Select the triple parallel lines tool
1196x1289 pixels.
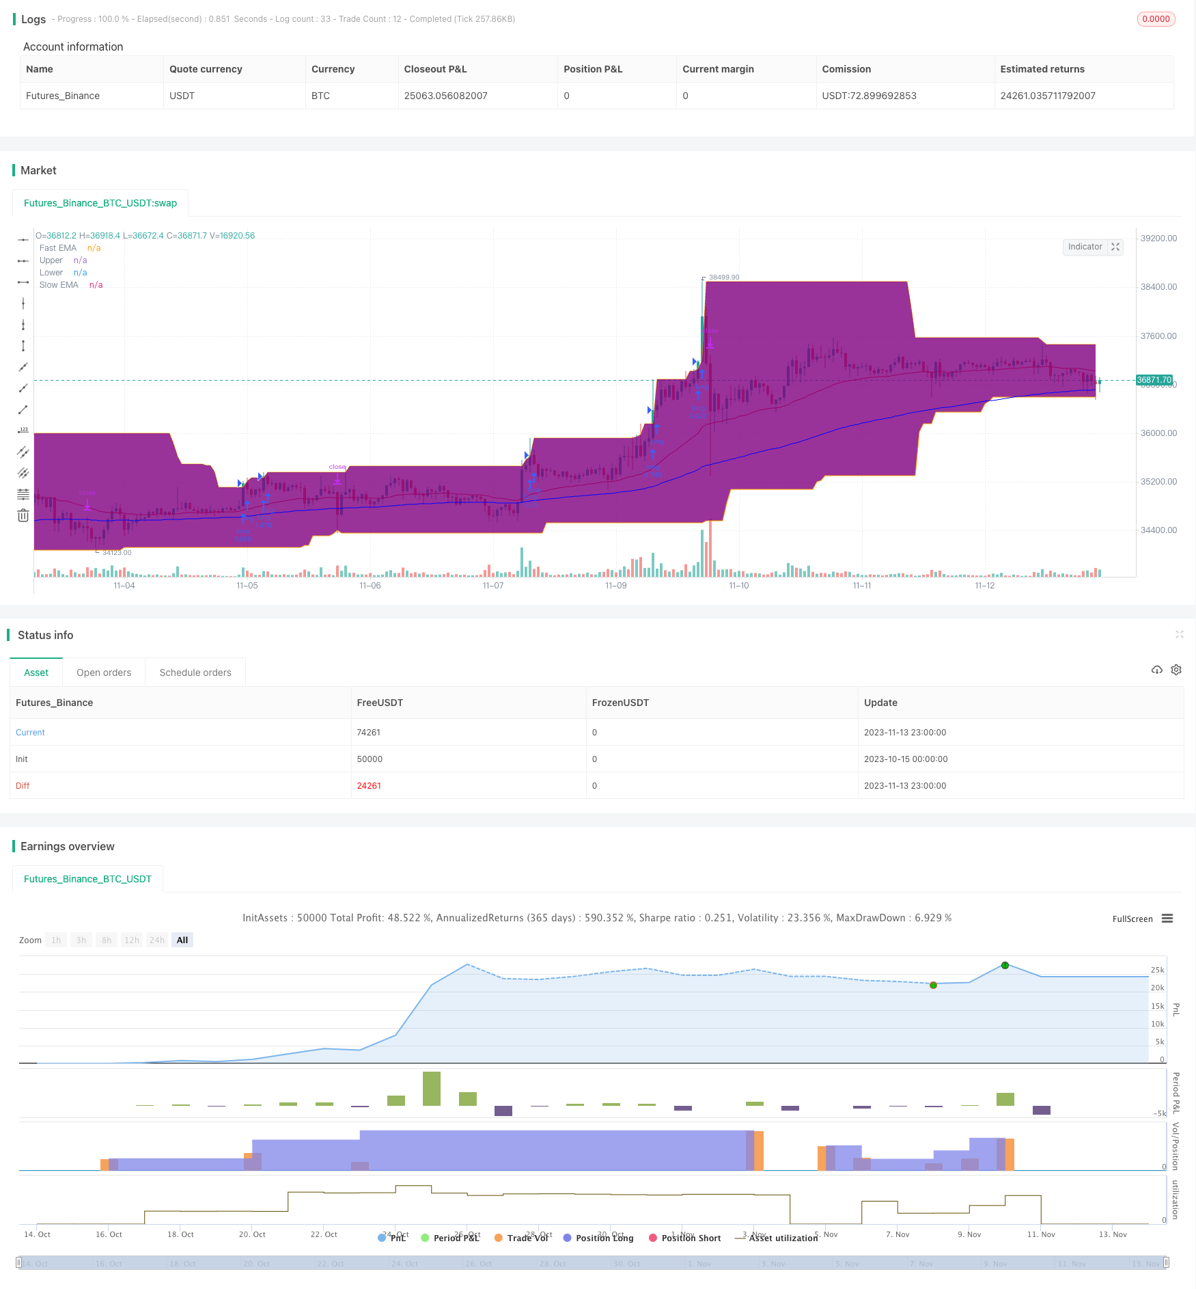pyautogui.click(x=23, y=473)
